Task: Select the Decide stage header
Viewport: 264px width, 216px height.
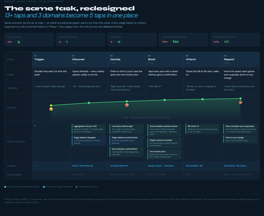Action: [127, 59]
